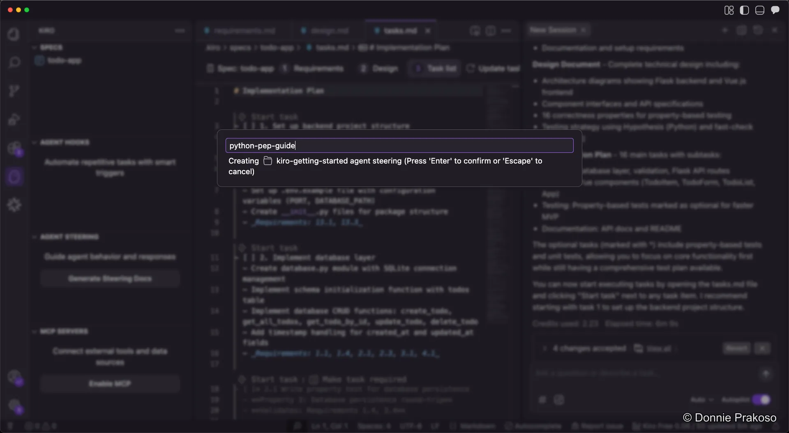Open the Explorer icon at the top

tap(14, 34)
